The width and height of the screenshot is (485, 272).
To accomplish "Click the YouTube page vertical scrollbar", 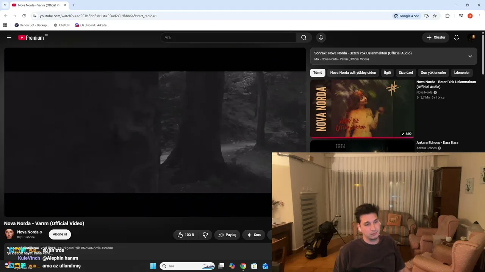I will point(483,55).
